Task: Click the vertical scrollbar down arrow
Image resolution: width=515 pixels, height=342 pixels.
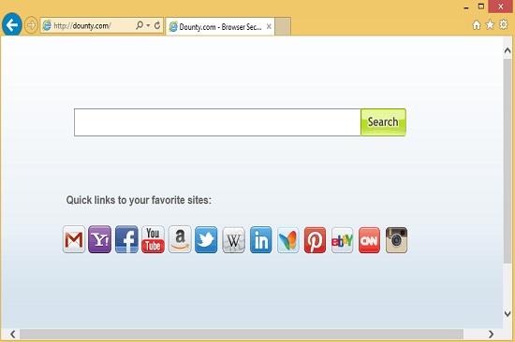Action: (508, 314)
